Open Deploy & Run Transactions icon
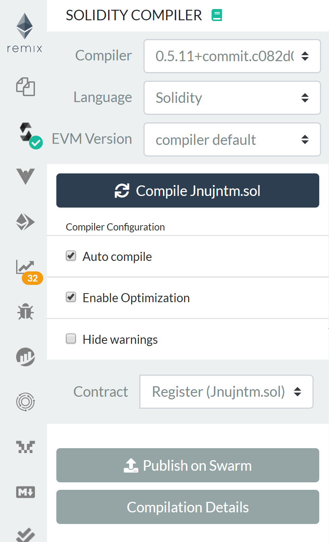 pyautogui.click(x=25, y=222)
